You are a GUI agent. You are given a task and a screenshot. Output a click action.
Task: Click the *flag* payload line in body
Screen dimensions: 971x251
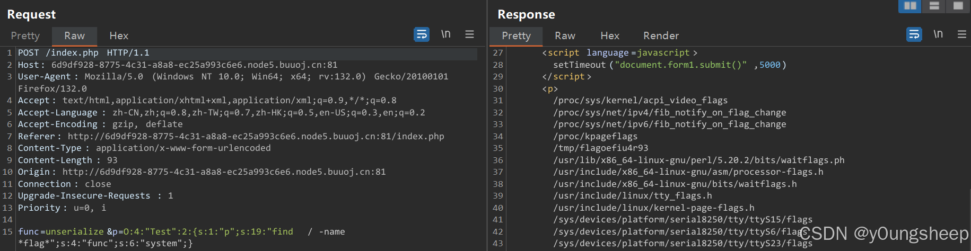(x=106, y=244)
